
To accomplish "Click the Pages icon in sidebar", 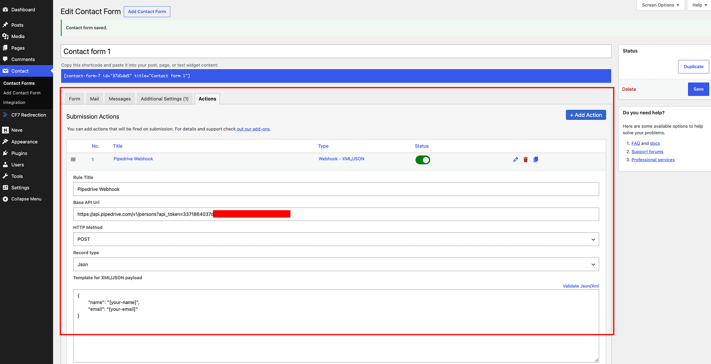I will pos(6,48).
